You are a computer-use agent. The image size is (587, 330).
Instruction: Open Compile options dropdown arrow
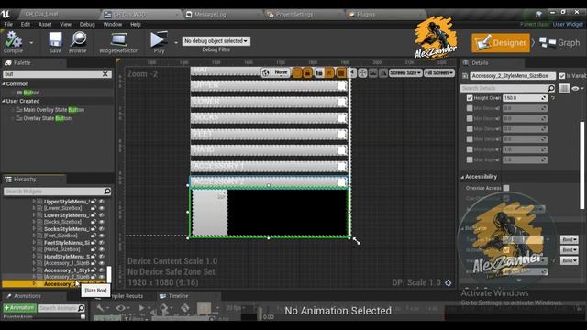31,43
